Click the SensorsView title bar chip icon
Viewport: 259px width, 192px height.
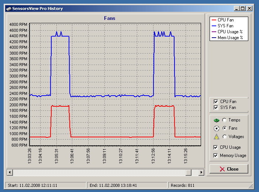(9, 9)
